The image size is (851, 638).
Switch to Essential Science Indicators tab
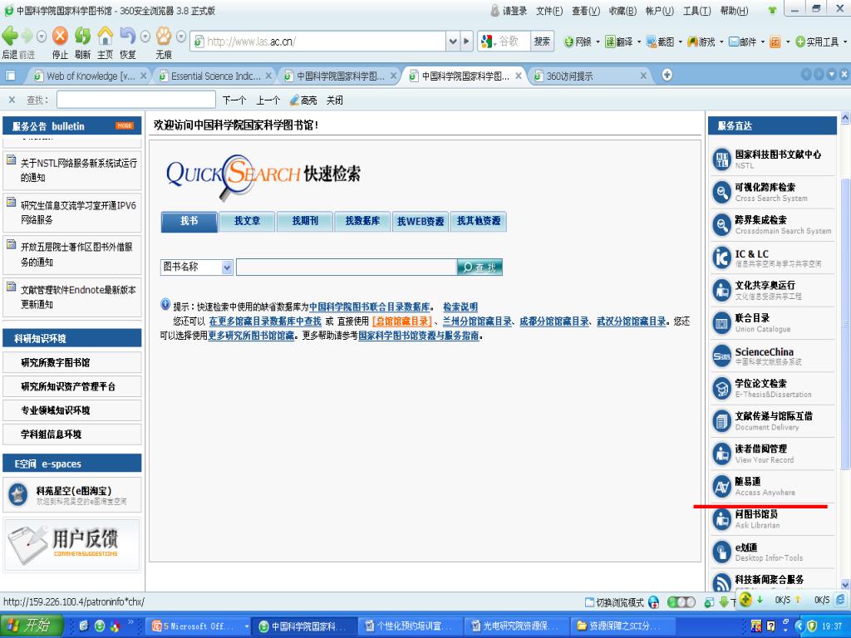click(x=215, y=76)
